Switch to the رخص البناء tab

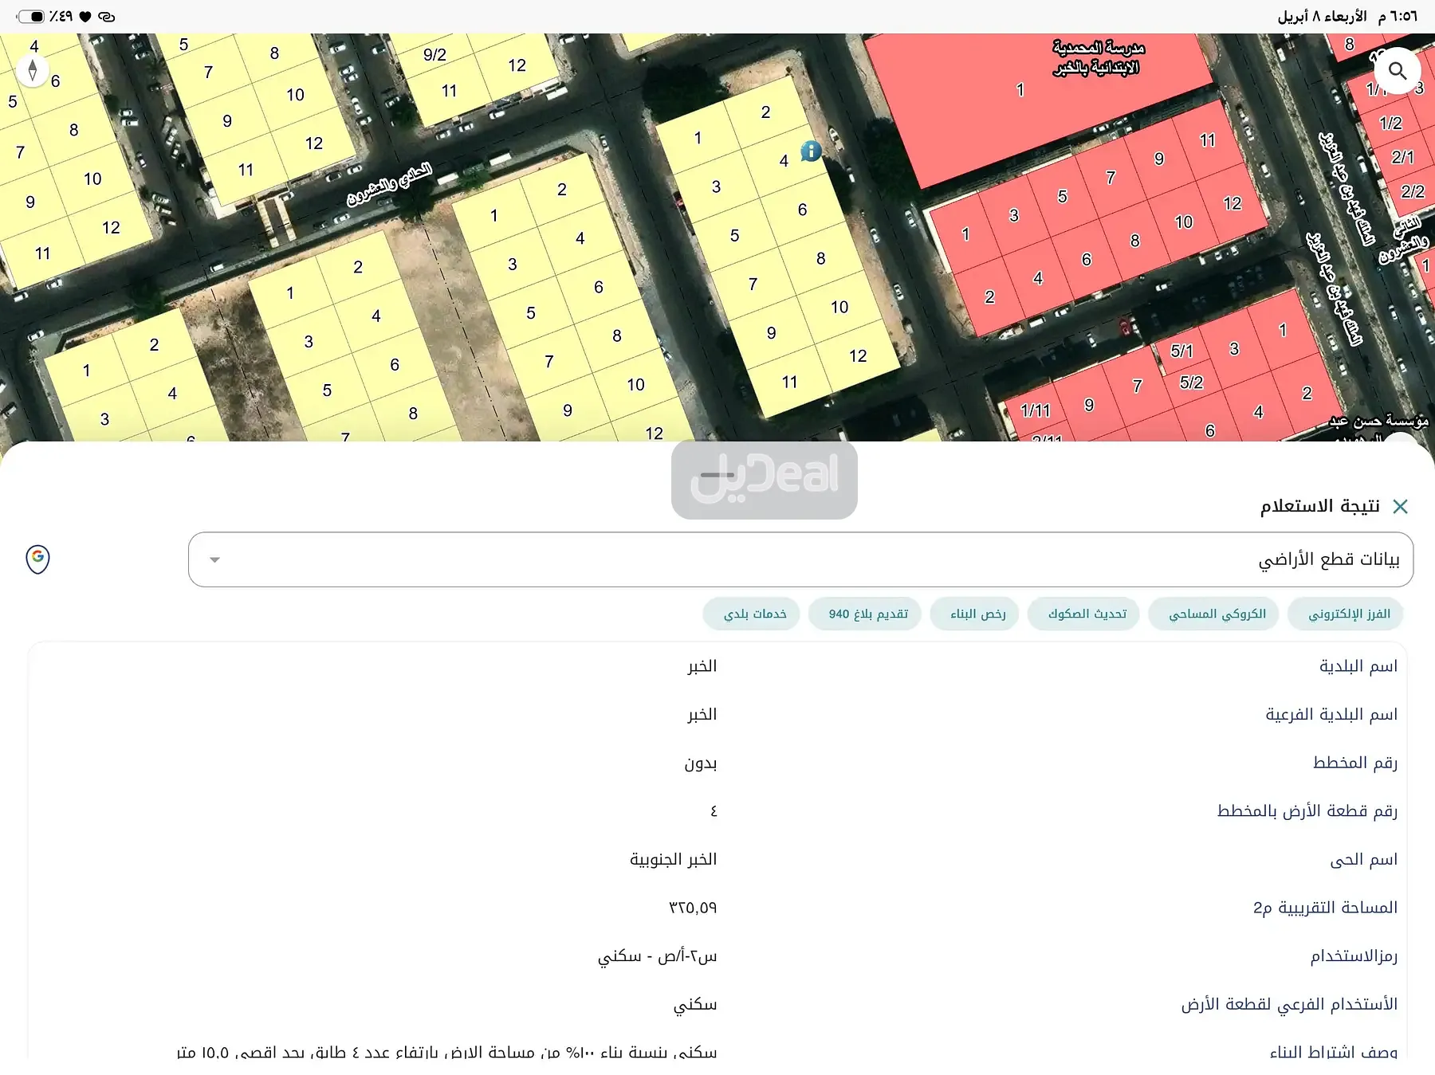(974, 614)
